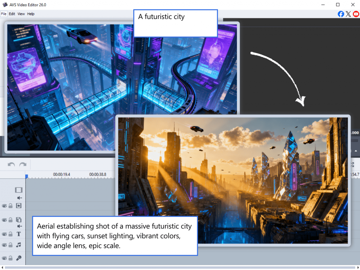Click the blue timeline playhead marker
Screen dimensions: 360x270
click(26, 176)
